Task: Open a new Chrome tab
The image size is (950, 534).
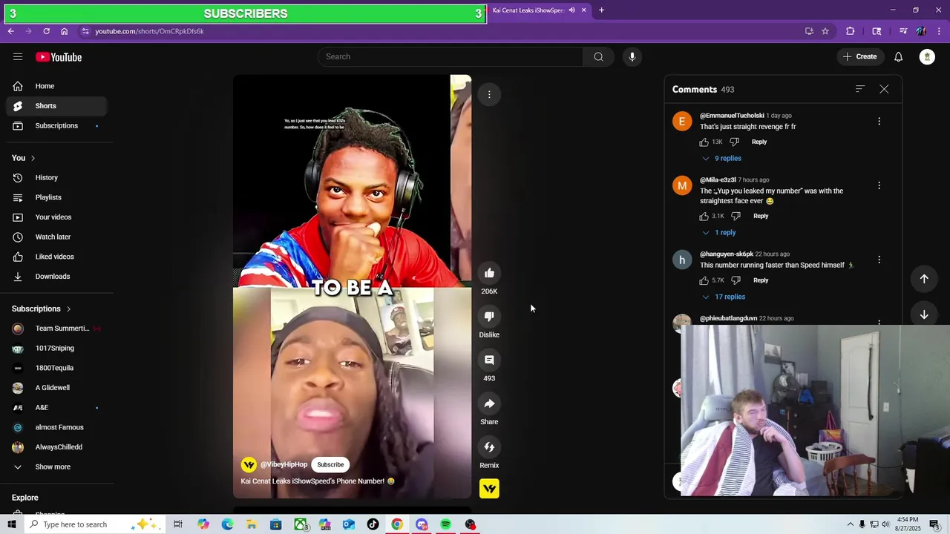Action: pyautogui.click(x=601, y=10)
